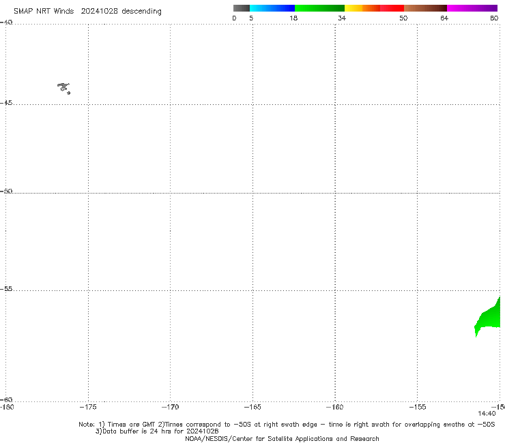Click the longitude label '-175'
Image resolution: width=505 pixels, height=443 pixels.
pos(88,407)
